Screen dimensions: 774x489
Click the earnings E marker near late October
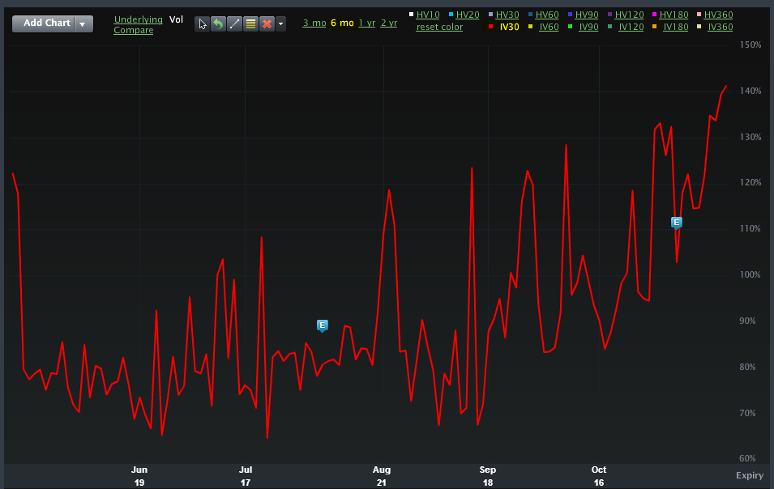[x=677, y=223]
